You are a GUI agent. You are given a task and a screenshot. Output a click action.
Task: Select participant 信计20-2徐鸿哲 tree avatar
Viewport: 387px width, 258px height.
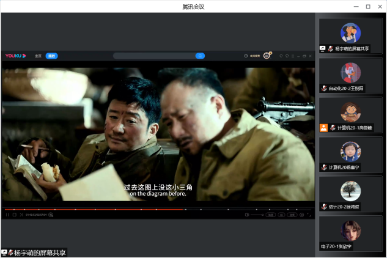351,191
